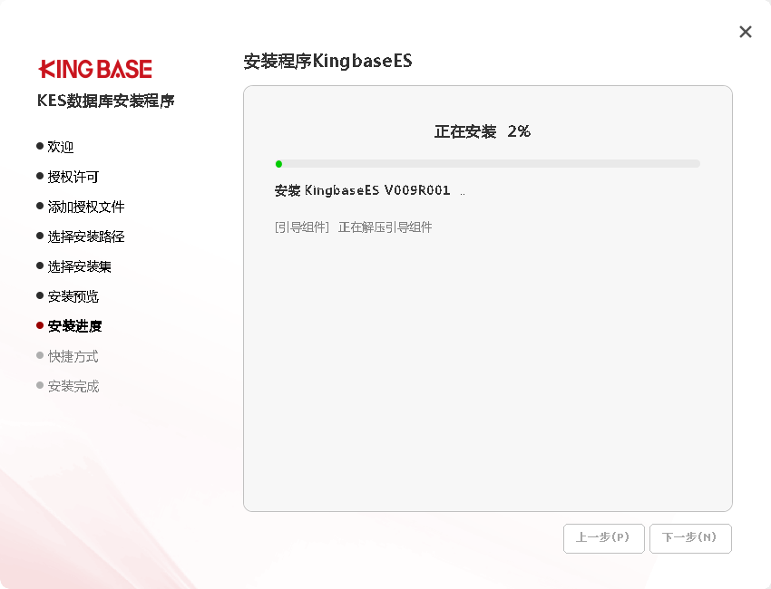Select the 选择安装路径 step
The height and width of the screenshot is (589, 771).
[86, 237]
